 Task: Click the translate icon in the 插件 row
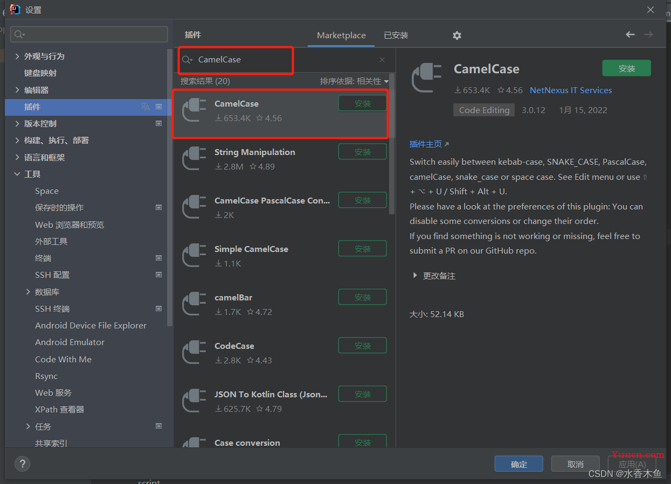click(145, 107)
